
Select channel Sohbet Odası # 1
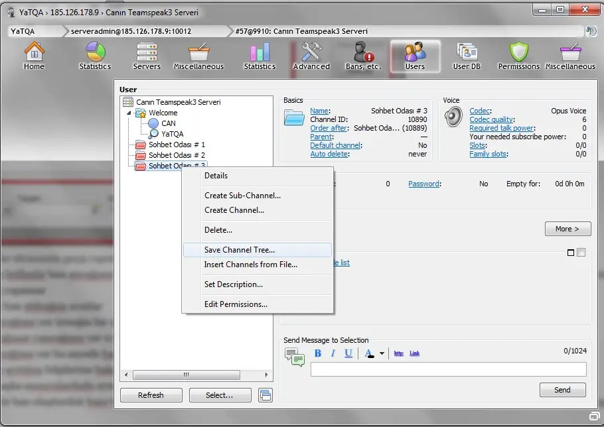[177, 145]
